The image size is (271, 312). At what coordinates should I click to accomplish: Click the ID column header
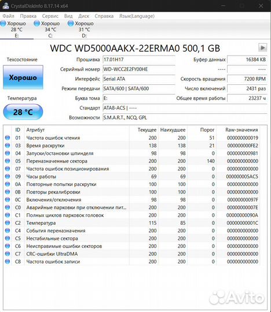18,130
